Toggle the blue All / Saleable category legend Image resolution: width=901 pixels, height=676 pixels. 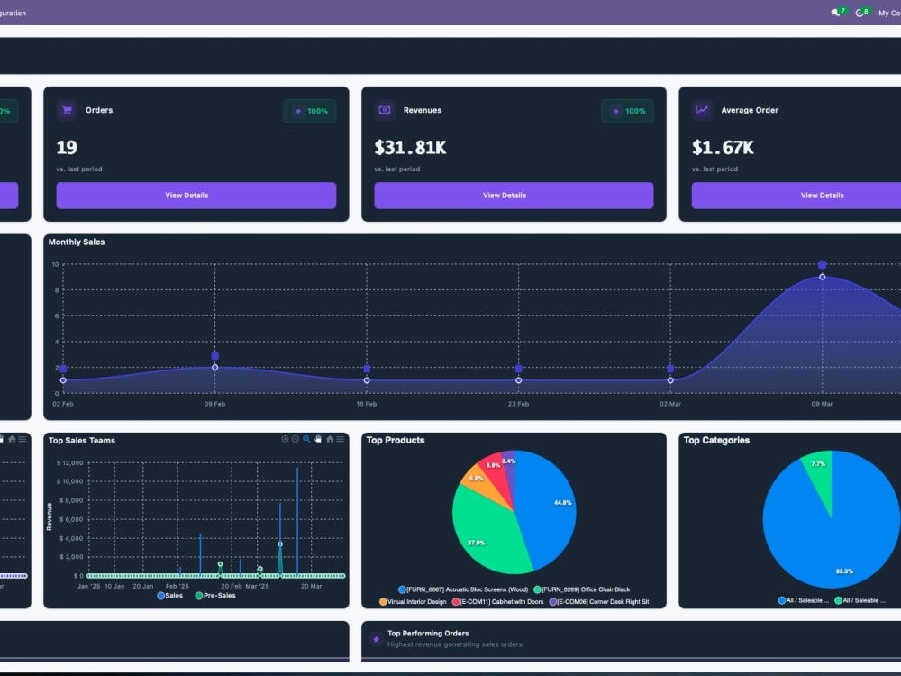[x=804, y=600]
